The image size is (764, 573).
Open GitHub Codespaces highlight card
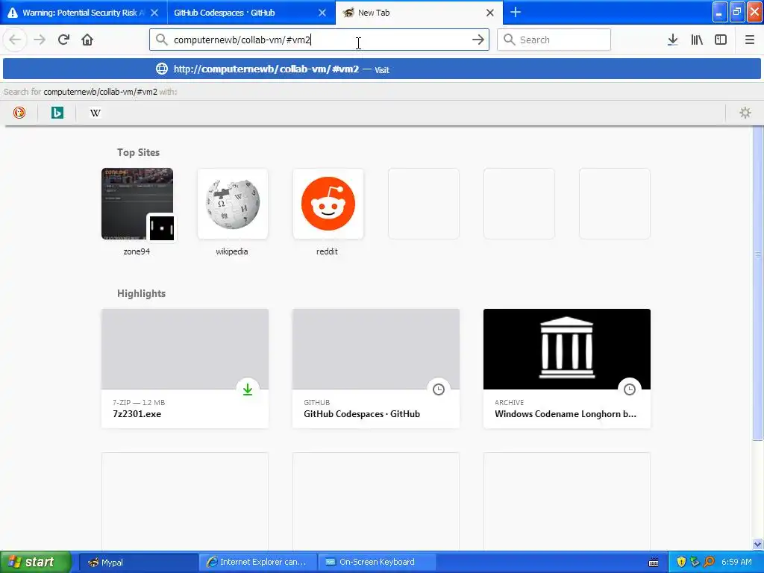376,369
